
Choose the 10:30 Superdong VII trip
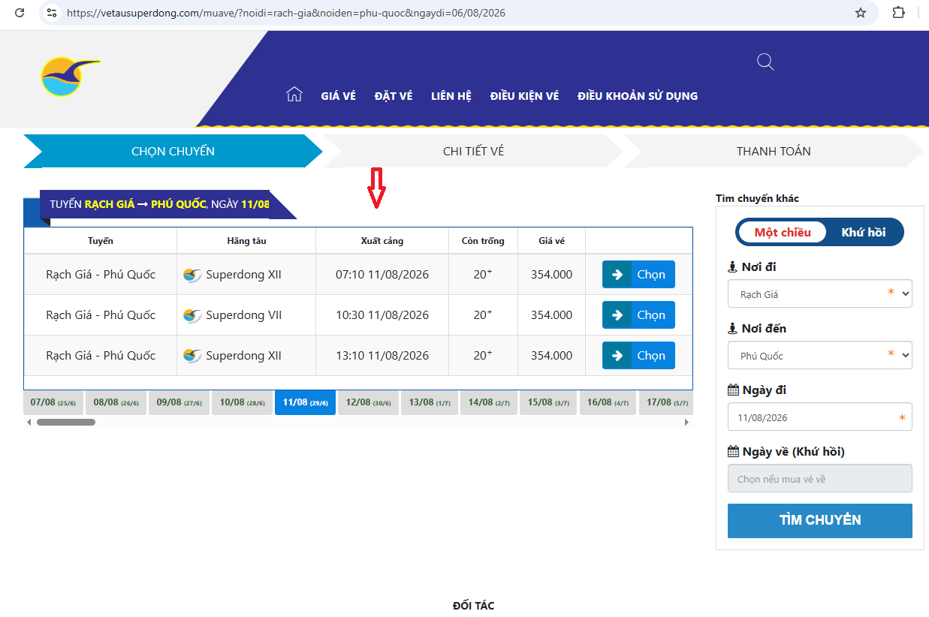click(x=638, y=315)
